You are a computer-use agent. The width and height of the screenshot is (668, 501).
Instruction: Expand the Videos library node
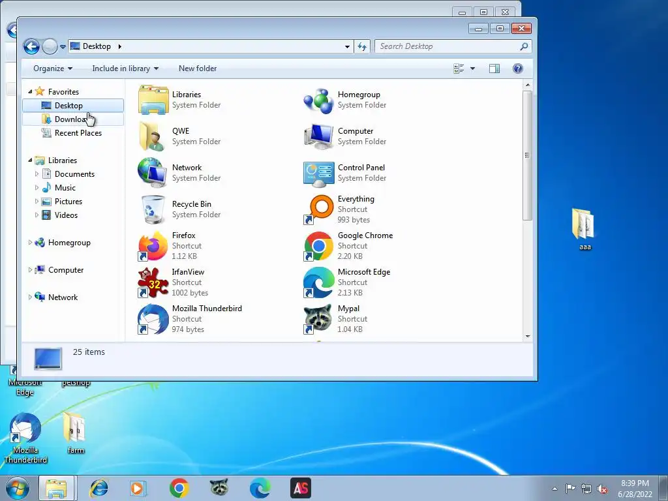pyautogui.click(x=37, y=215)
